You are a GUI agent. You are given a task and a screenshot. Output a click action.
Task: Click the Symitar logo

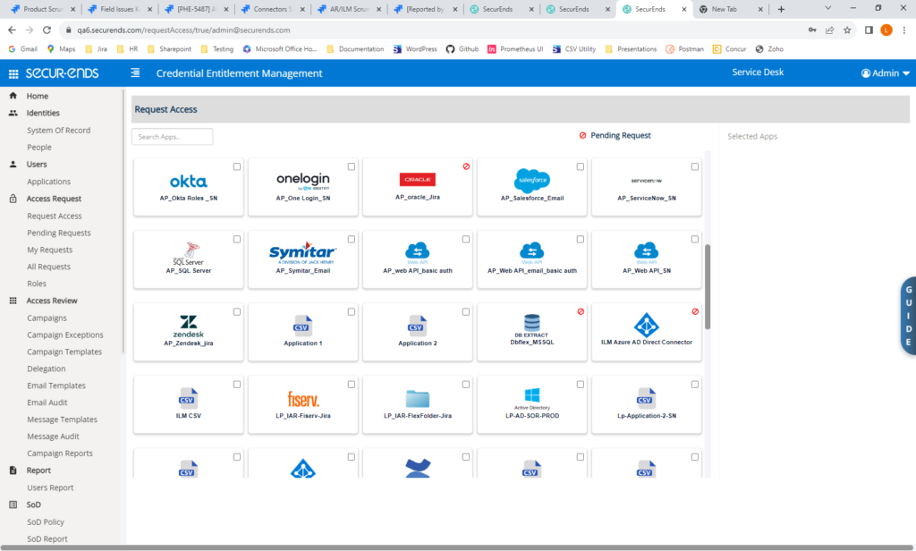click(x=302, y=252)
